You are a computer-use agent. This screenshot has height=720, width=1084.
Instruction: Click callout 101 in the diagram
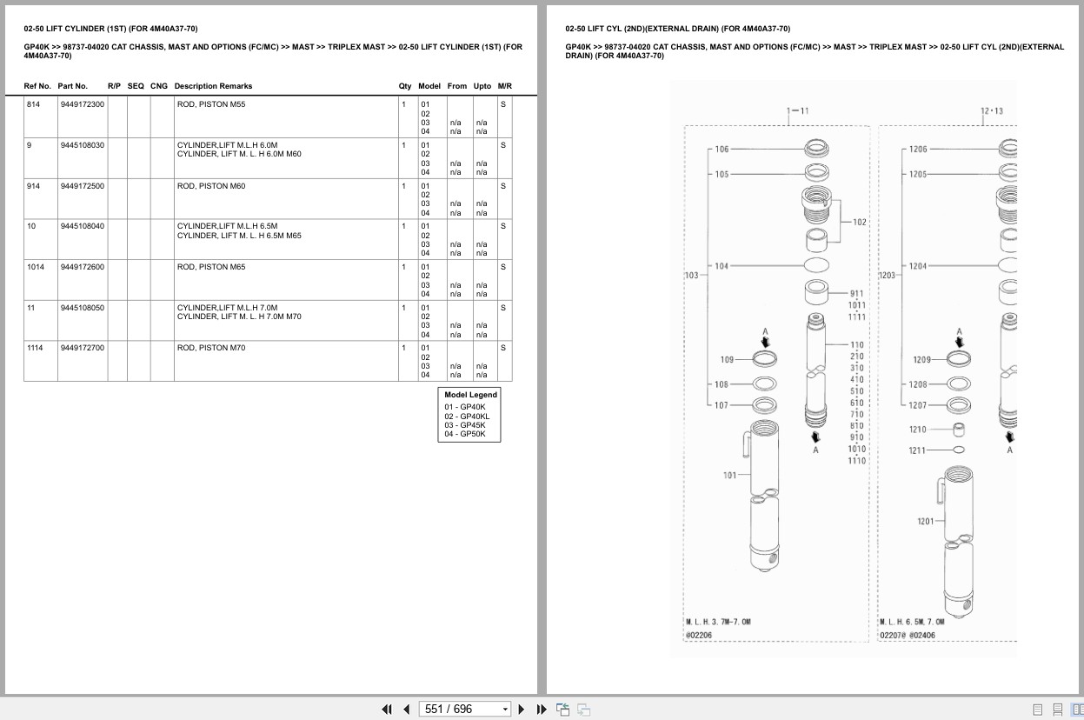click(729, 475)
